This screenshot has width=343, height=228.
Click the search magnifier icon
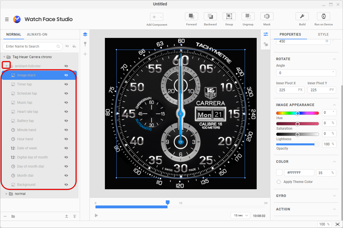pos(58,46)
